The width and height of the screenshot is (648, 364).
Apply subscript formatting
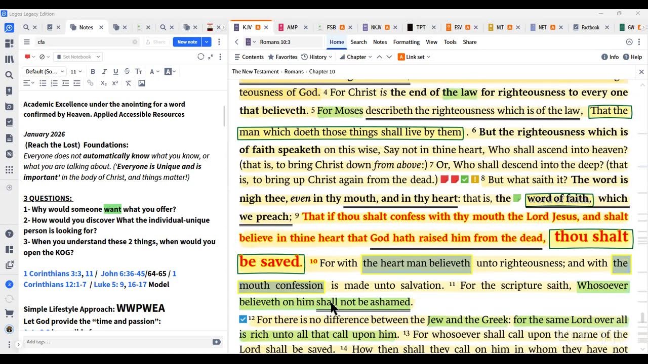click(x=104, y=83)
